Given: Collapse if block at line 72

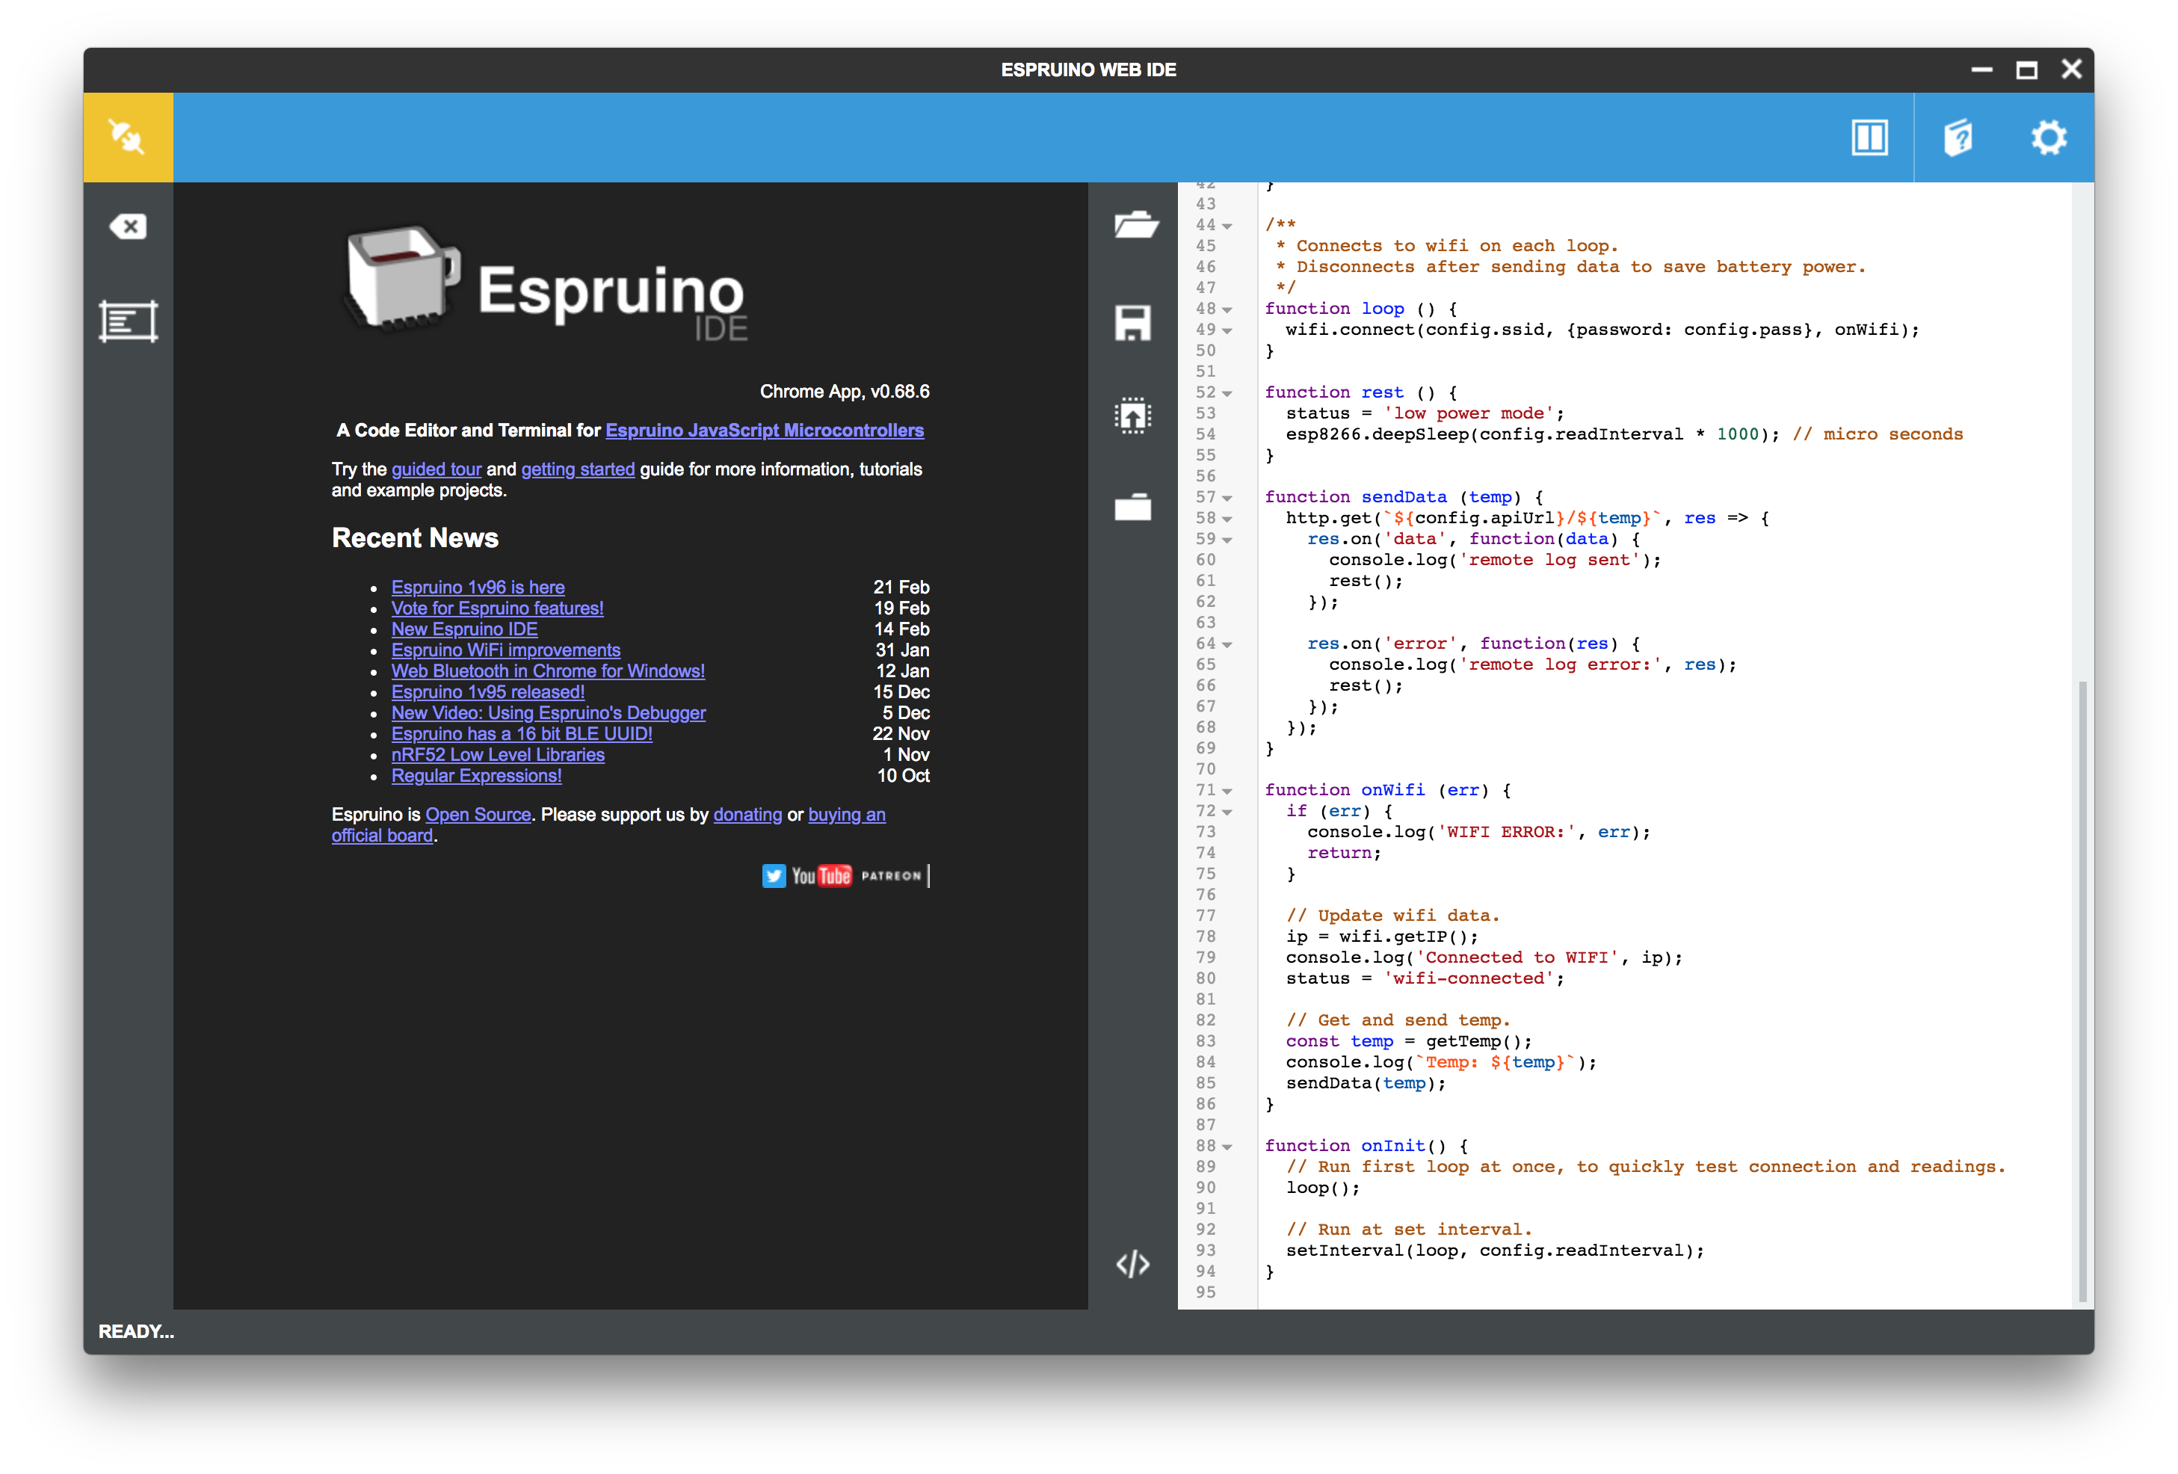Looking at the screenshot, I should point(1227,812).
